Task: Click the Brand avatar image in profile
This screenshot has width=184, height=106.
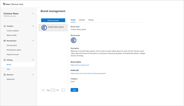Action: [x=73, y=40]
